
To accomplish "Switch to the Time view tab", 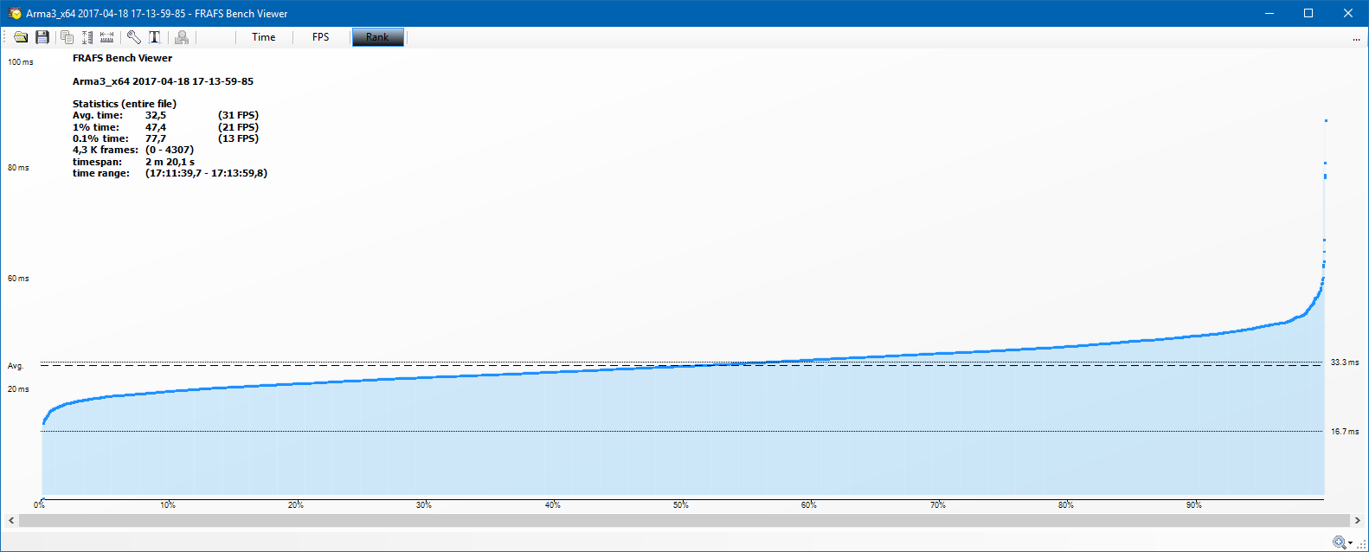I will pos(264,37).
